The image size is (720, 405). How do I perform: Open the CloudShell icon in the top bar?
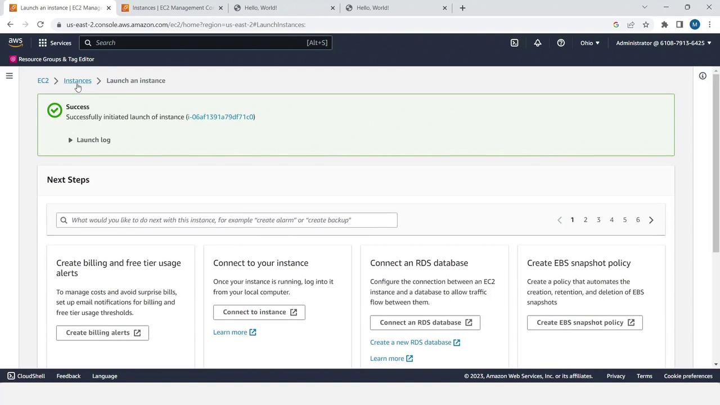click(x=514, y=43)
